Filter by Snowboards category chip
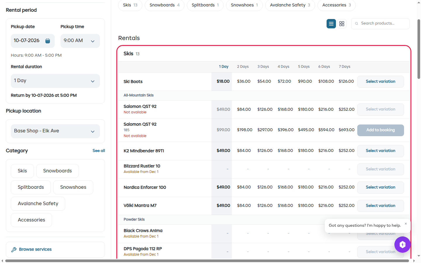421x263 pixels. click(58, 171)
